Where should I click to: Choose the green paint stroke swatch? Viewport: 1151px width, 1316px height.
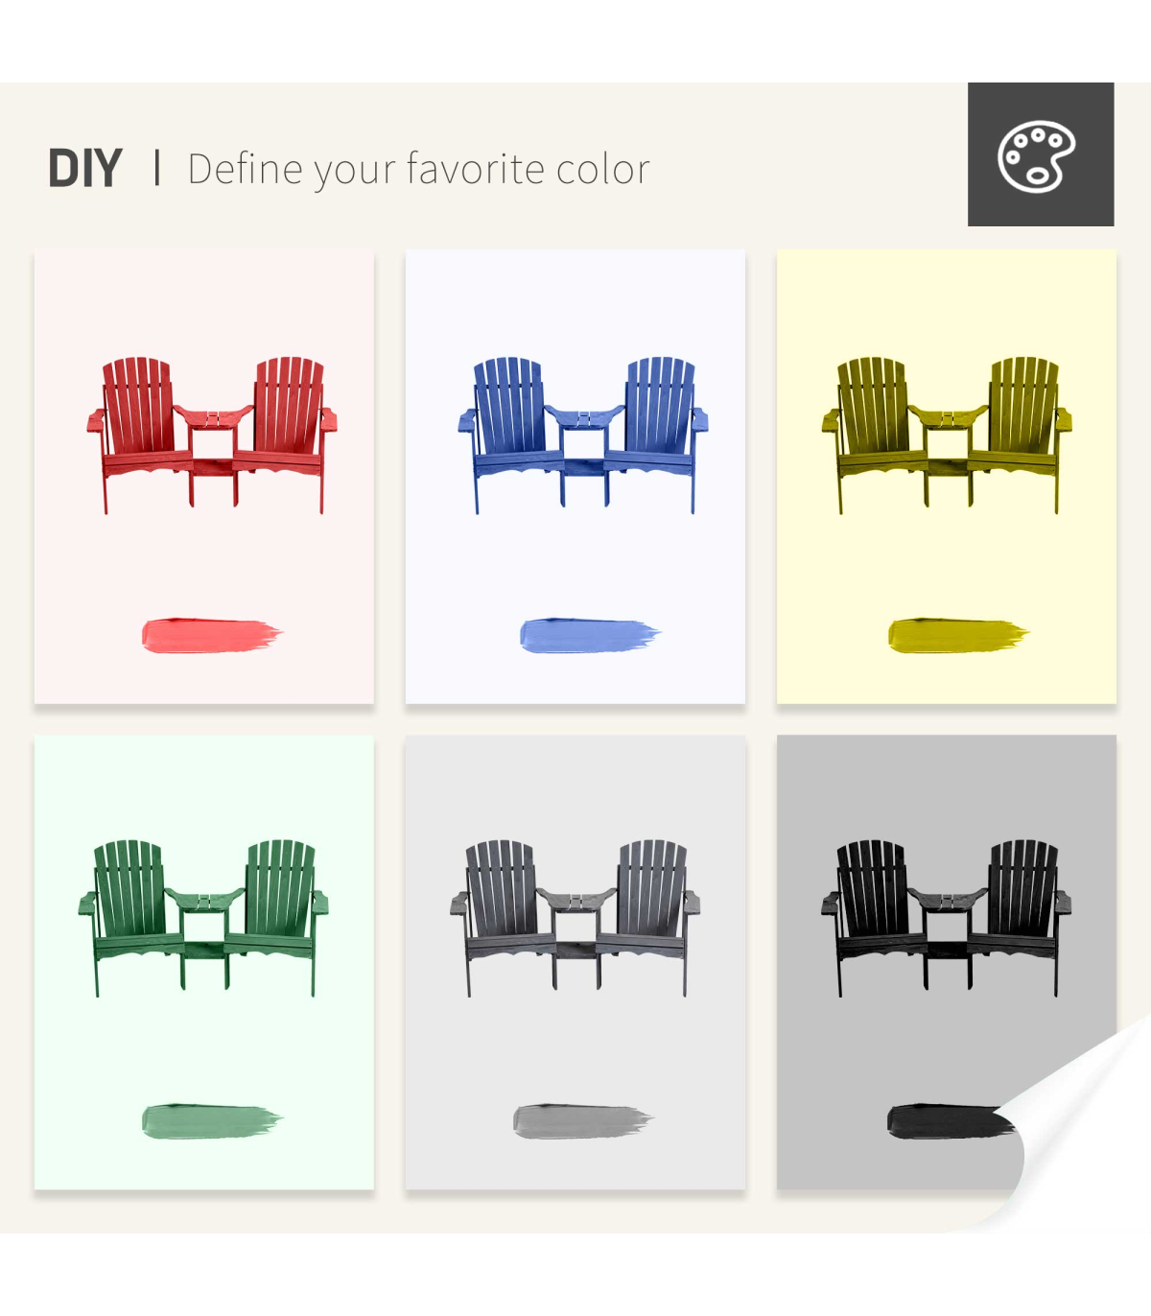pos(212,1121)
